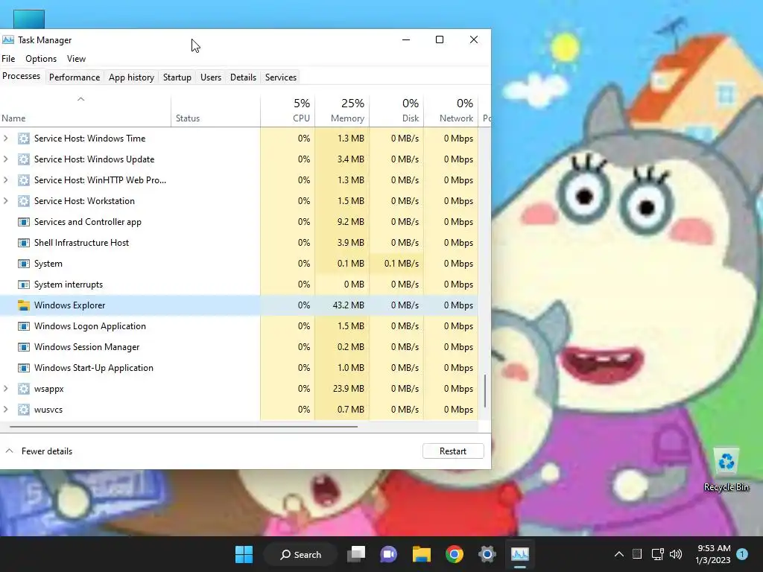Click the wsappx gear icon
Viewport: 763px width, 572px height.
coord(23,389)
